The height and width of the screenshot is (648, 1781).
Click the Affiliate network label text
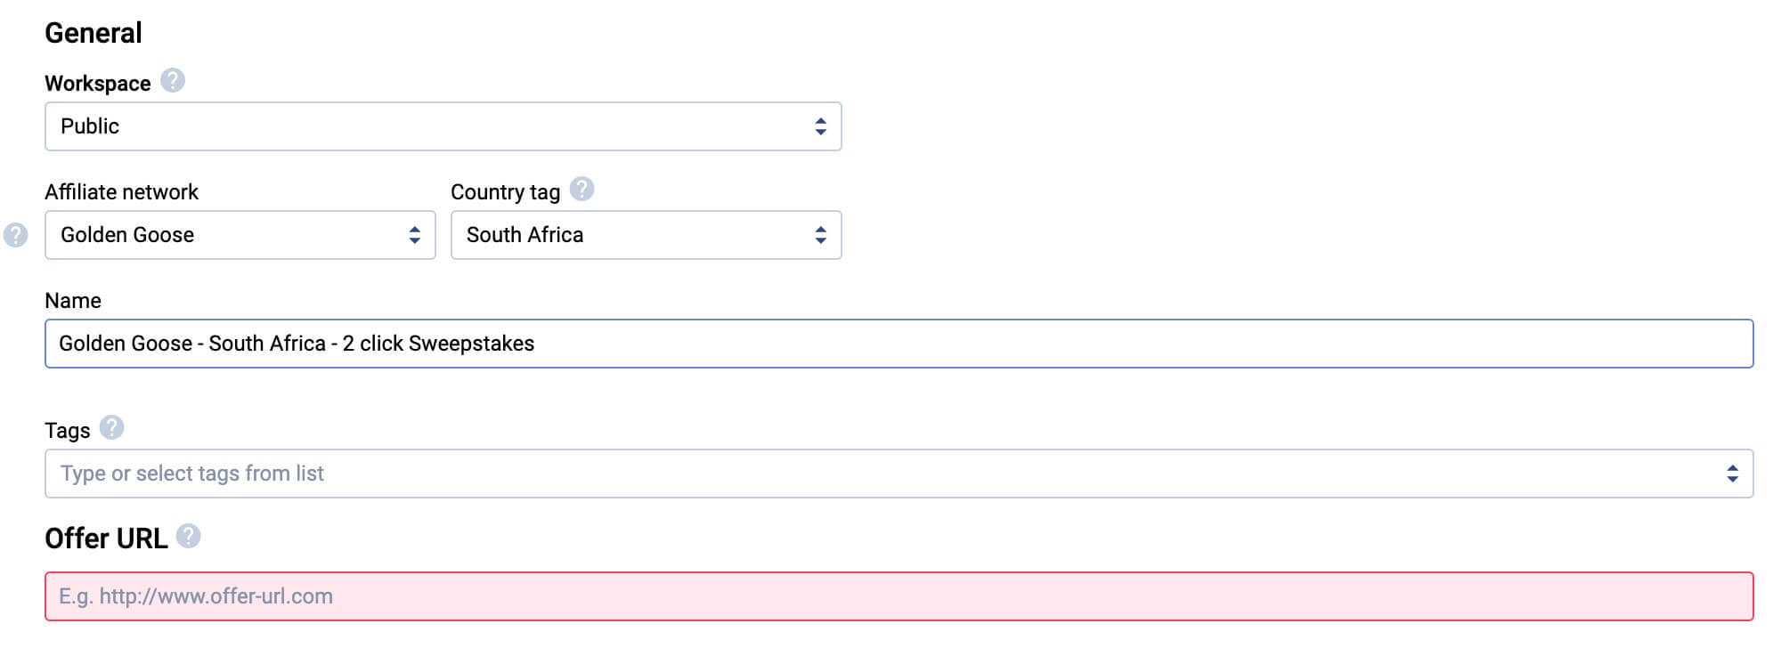121,192
